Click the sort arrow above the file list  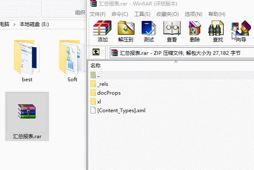pyautogui.click(x=176, y=62)
